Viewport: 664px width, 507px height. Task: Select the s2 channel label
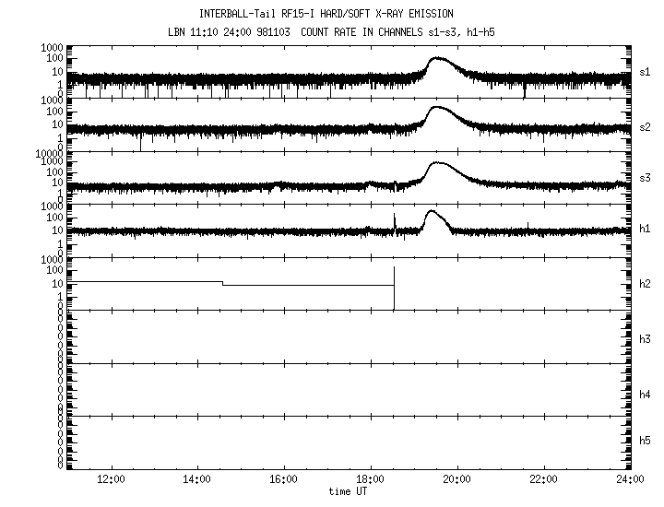(646, 125)
